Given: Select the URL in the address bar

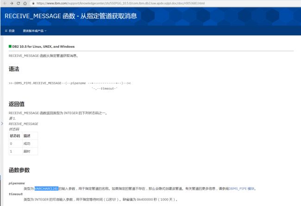Looking at the screenshot, I should tap(120, 3).
